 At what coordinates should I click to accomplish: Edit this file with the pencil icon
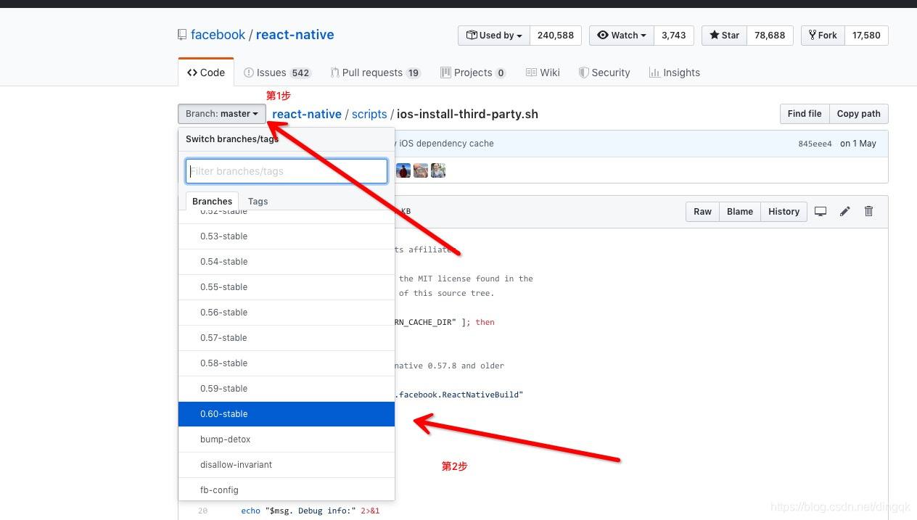[844, 211]
